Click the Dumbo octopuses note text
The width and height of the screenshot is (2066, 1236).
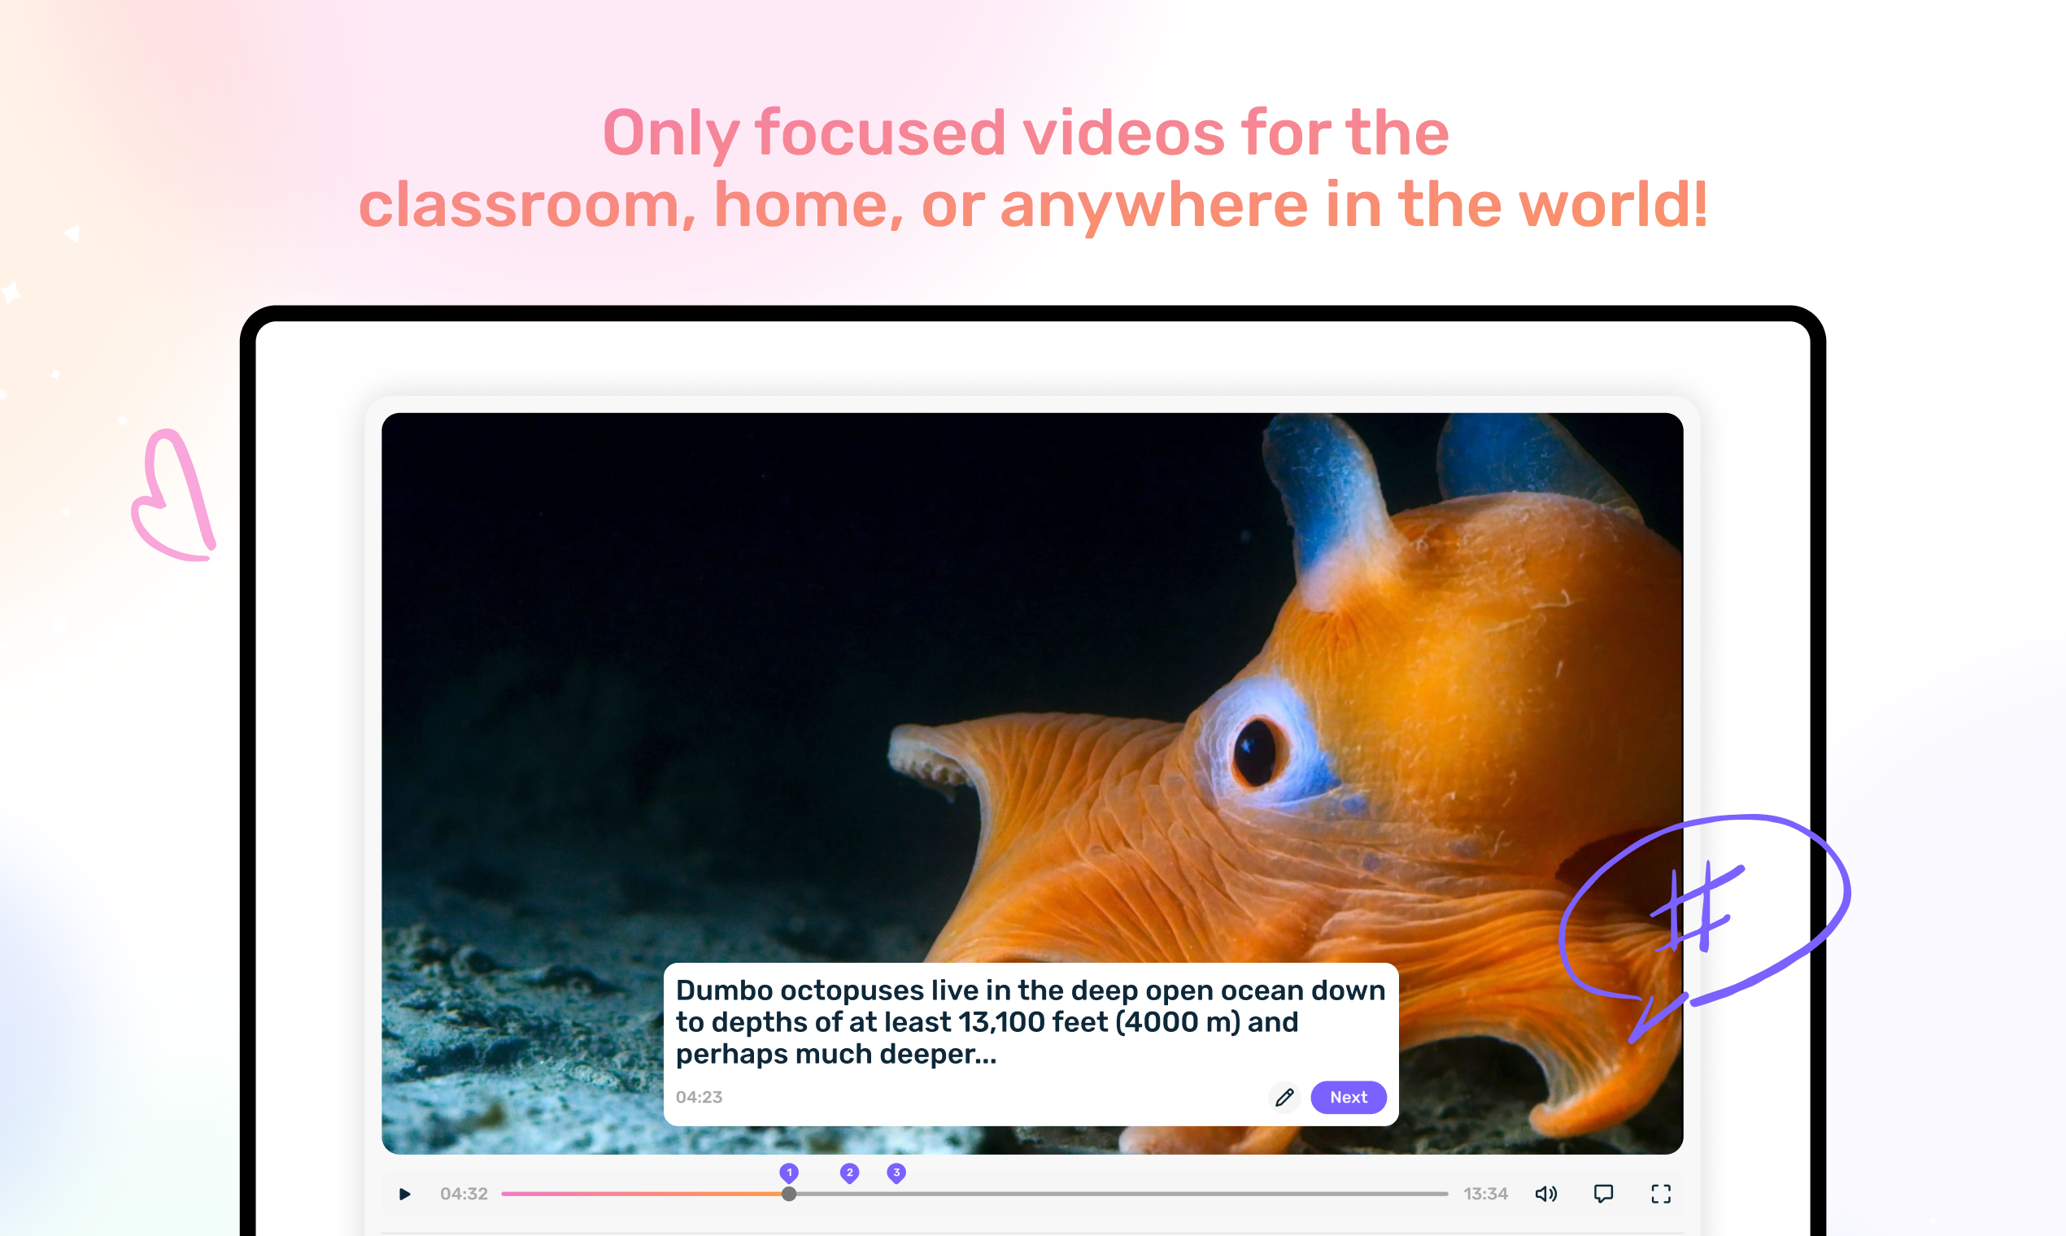point(1030,1022)
